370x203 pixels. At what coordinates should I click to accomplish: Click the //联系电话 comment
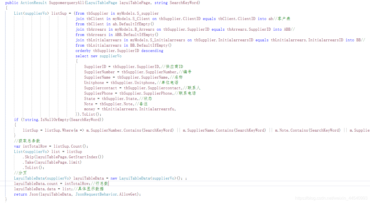pyautogui.click(x=185, y=93)
